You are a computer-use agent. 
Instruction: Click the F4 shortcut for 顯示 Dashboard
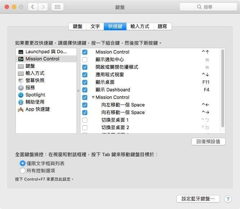pyautogui.click(x=207, y=90)
